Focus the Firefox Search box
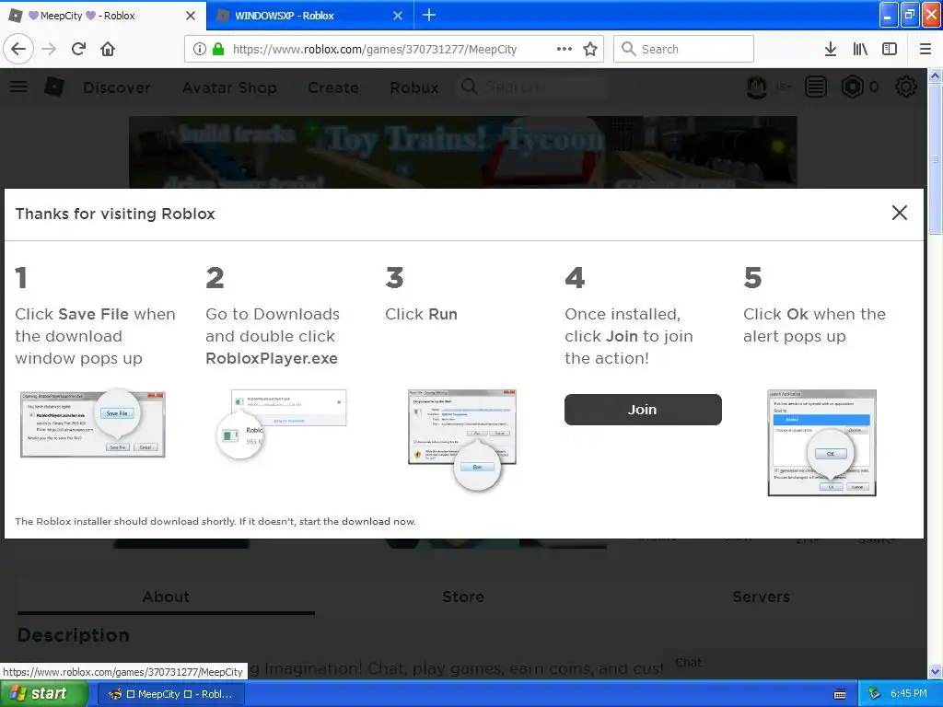The width and height of the screenshot is (943, 707). [x=683, y=49]
